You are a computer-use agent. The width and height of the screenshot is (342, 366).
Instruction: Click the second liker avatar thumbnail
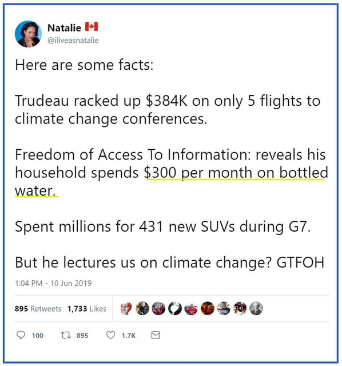[x=142, y=308]
